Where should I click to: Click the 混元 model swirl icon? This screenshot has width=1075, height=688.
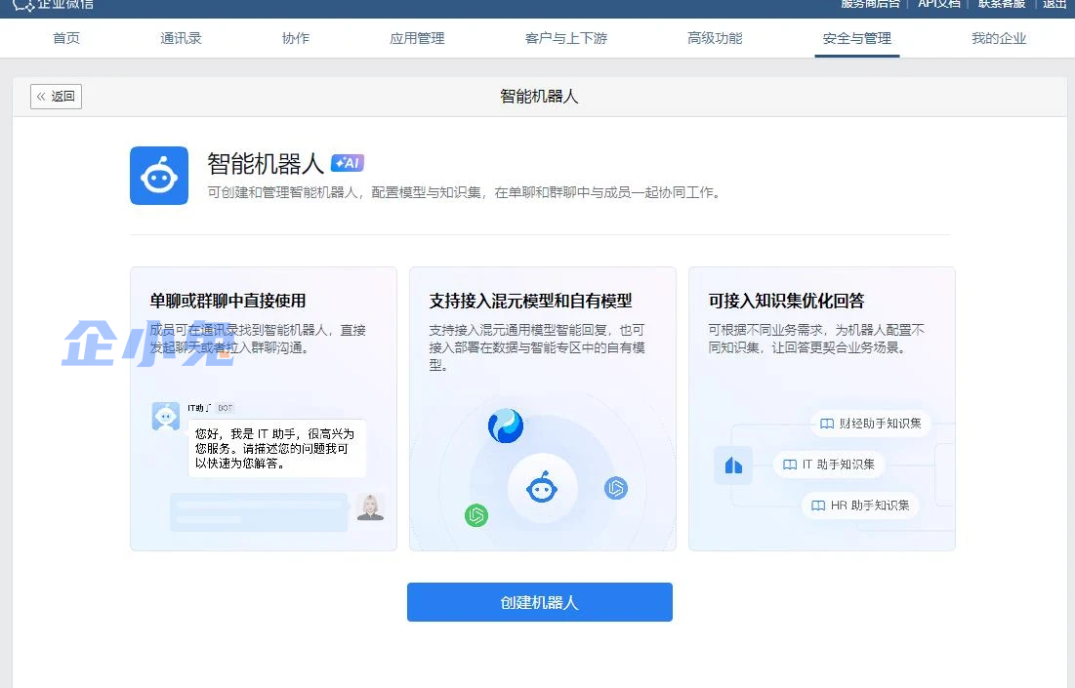pyautogui.click(x=506, y=425)
